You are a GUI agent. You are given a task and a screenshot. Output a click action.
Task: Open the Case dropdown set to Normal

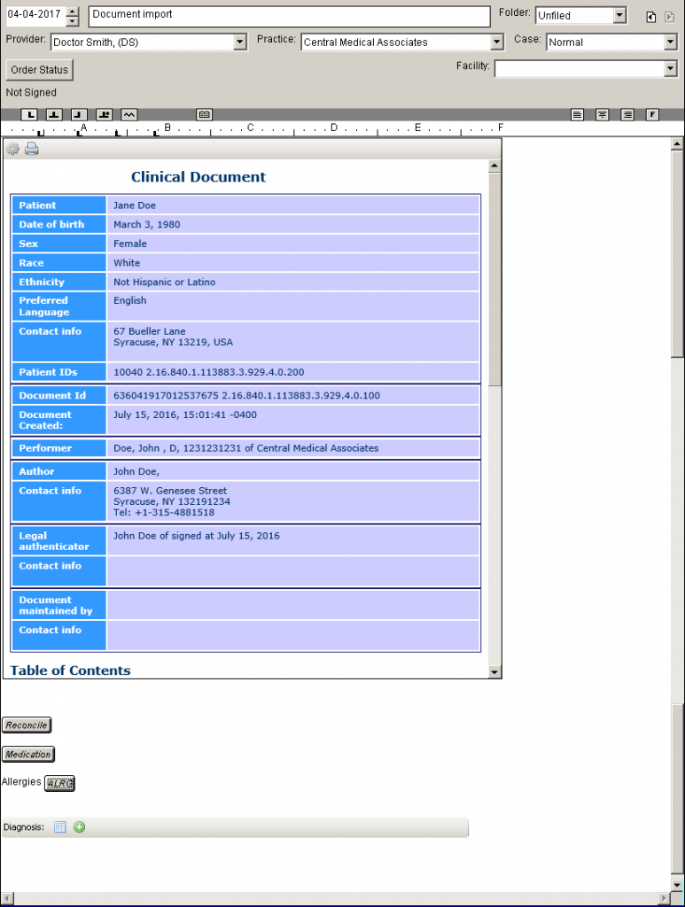click(670, 43)
